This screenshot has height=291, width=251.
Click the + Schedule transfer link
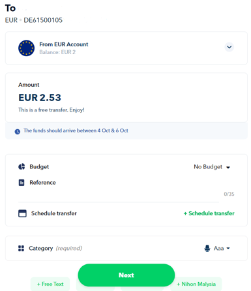coord(209,213)
